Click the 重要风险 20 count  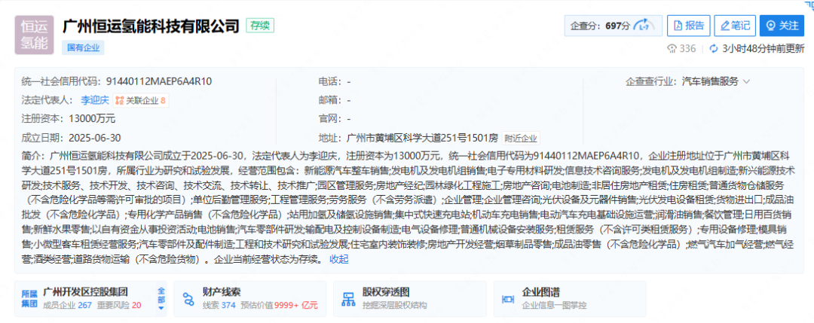136,306
